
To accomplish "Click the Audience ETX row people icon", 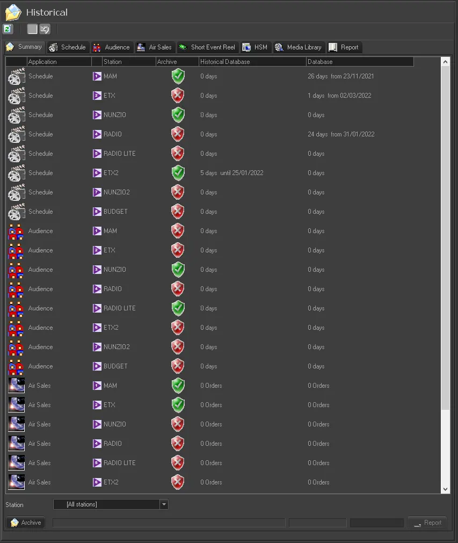I will (x=17, y=250).
